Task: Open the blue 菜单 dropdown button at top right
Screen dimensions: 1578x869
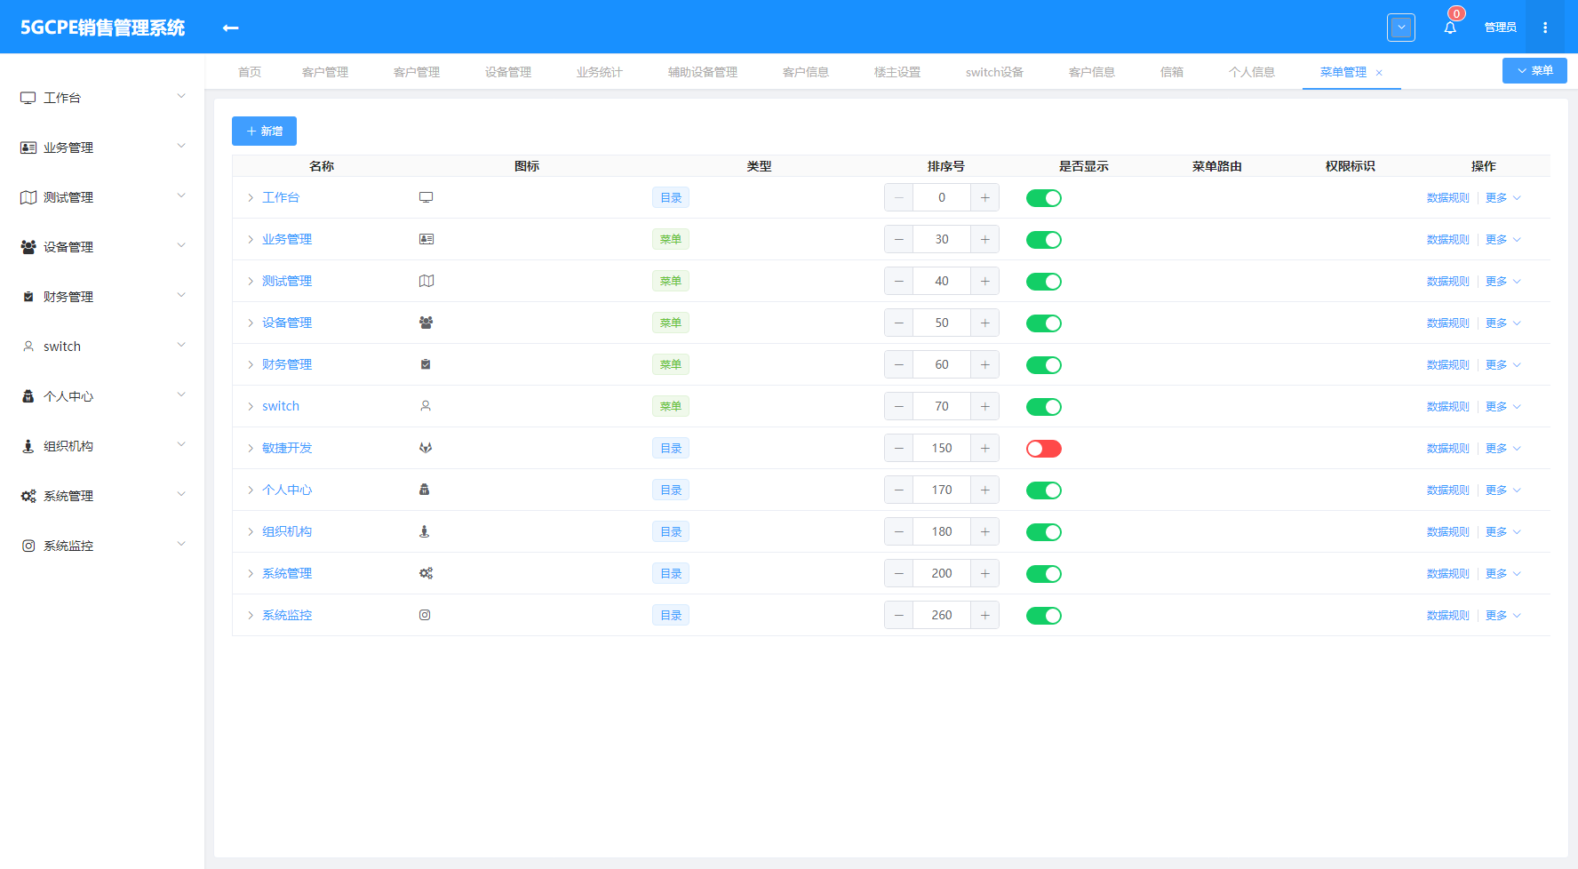Action: click(x=1534, y=71)
